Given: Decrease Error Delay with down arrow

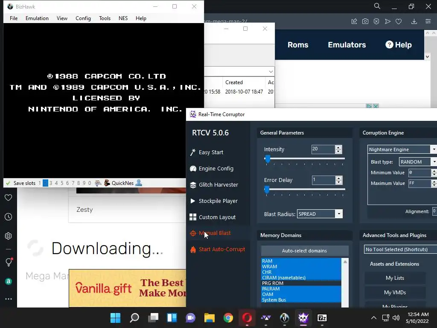Looking at the screenshot, I should (x=338, y=182).
